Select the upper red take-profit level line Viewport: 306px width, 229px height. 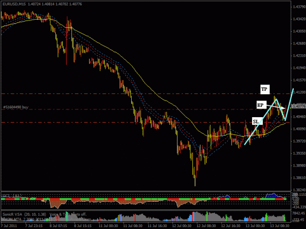click(145, 94)
